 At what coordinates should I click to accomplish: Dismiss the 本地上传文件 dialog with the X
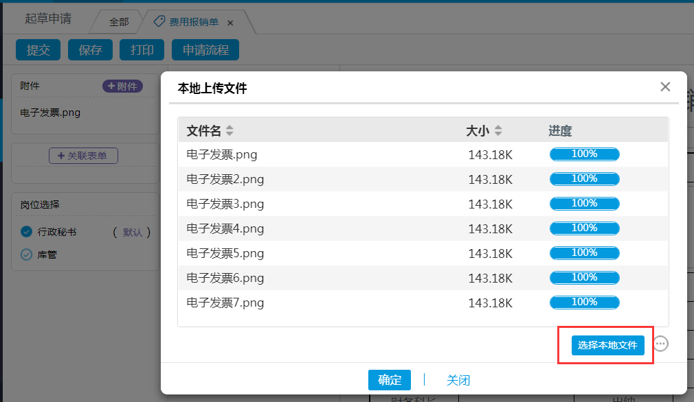pyautogui.click(x=664, y=86)
